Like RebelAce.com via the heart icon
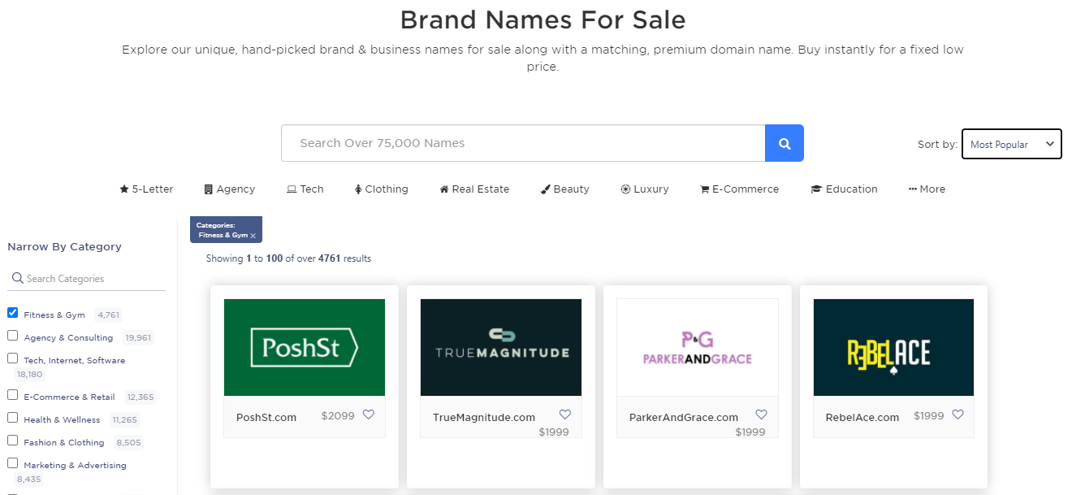The width and height of the screenshot is (1072, 495). 957,415
